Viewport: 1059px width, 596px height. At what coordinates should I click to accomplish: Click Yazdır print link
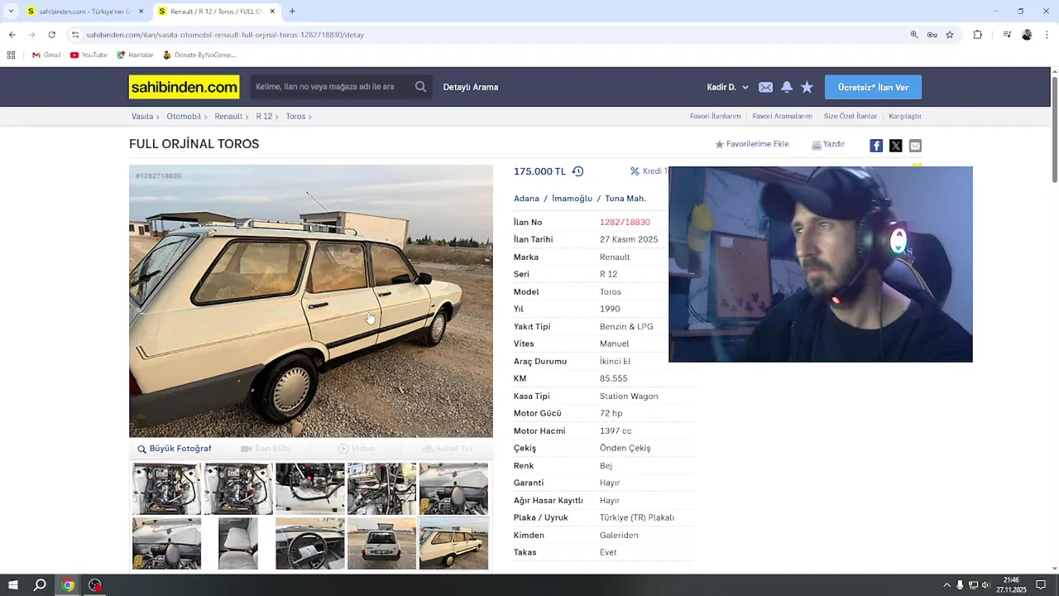coord(828,144)
